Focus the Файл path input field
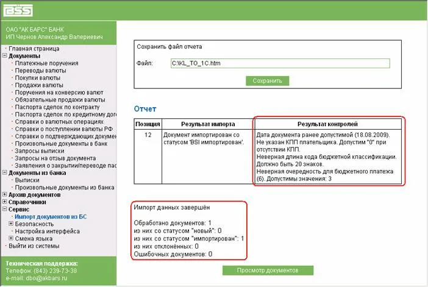Viewport: 428px width, 287px height. tap(280, 63)
